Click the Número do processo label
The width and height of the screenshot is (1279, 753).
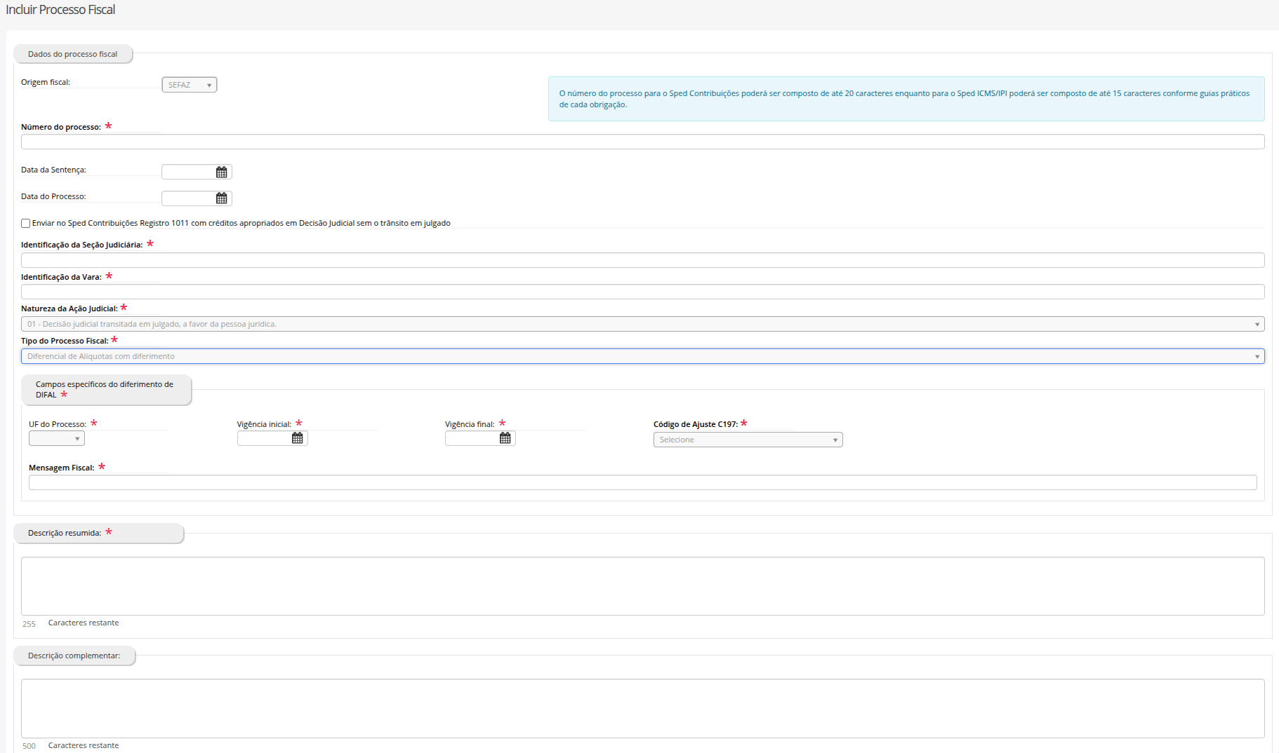click(x=61, y=128)
